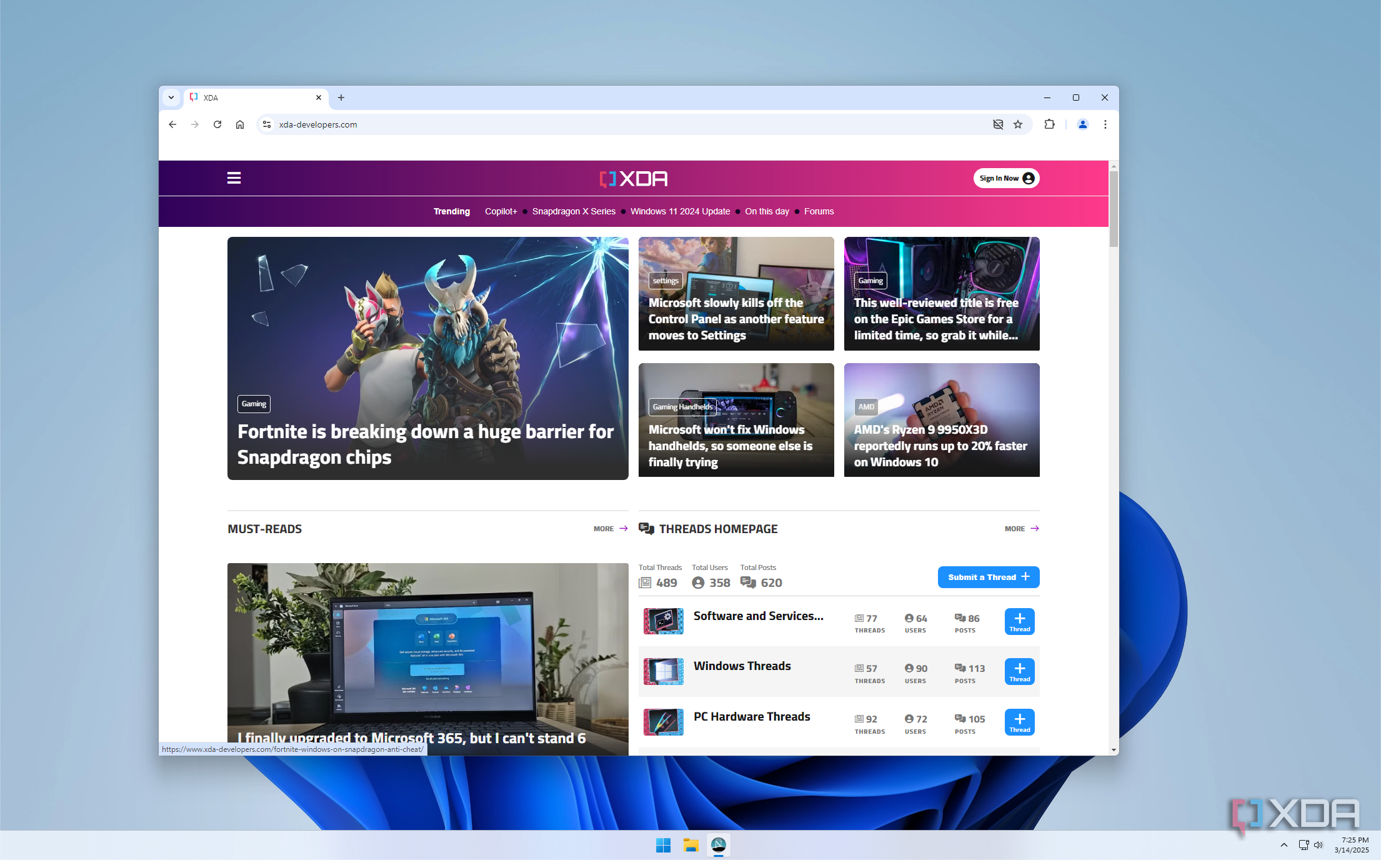Open Windows 11 2024 Update topic
This screenshot has height=860, width=1381.
(x=680, y=211)
